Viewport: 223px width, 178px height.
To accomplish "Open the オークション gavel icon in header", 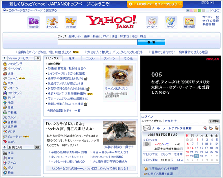I will click(52, 22).
